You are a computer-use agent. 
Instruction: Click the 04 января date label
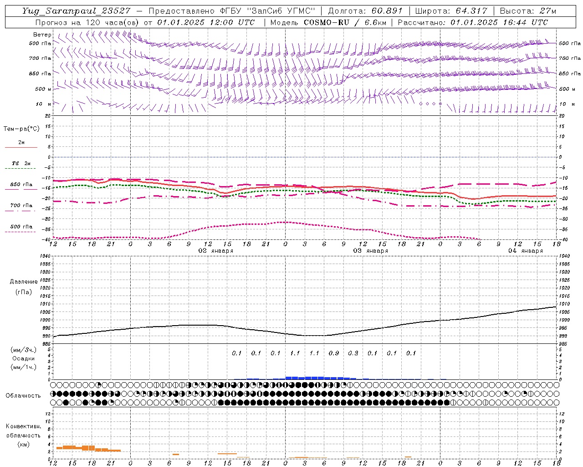(526, 251)
